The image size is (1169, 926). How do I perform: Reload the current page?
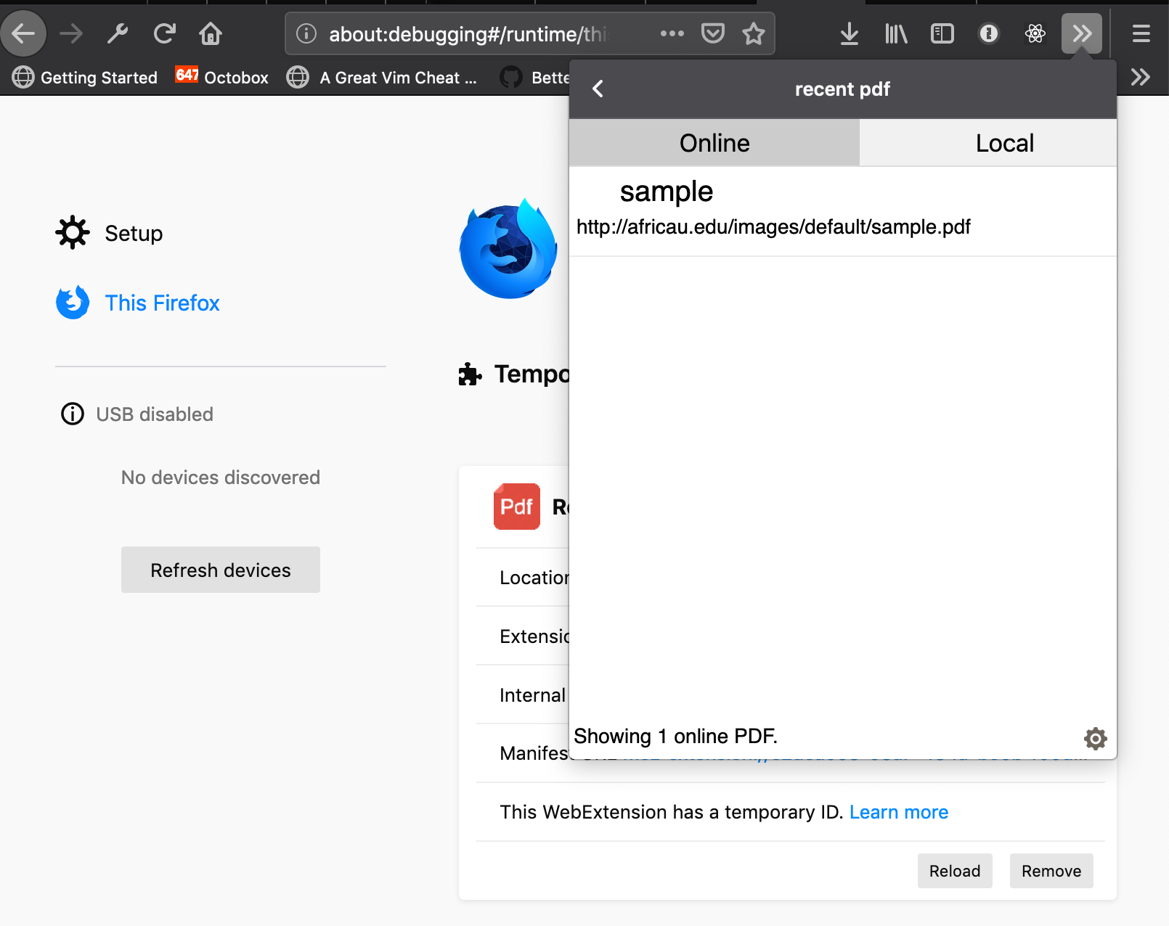click(x=165, y=33)
